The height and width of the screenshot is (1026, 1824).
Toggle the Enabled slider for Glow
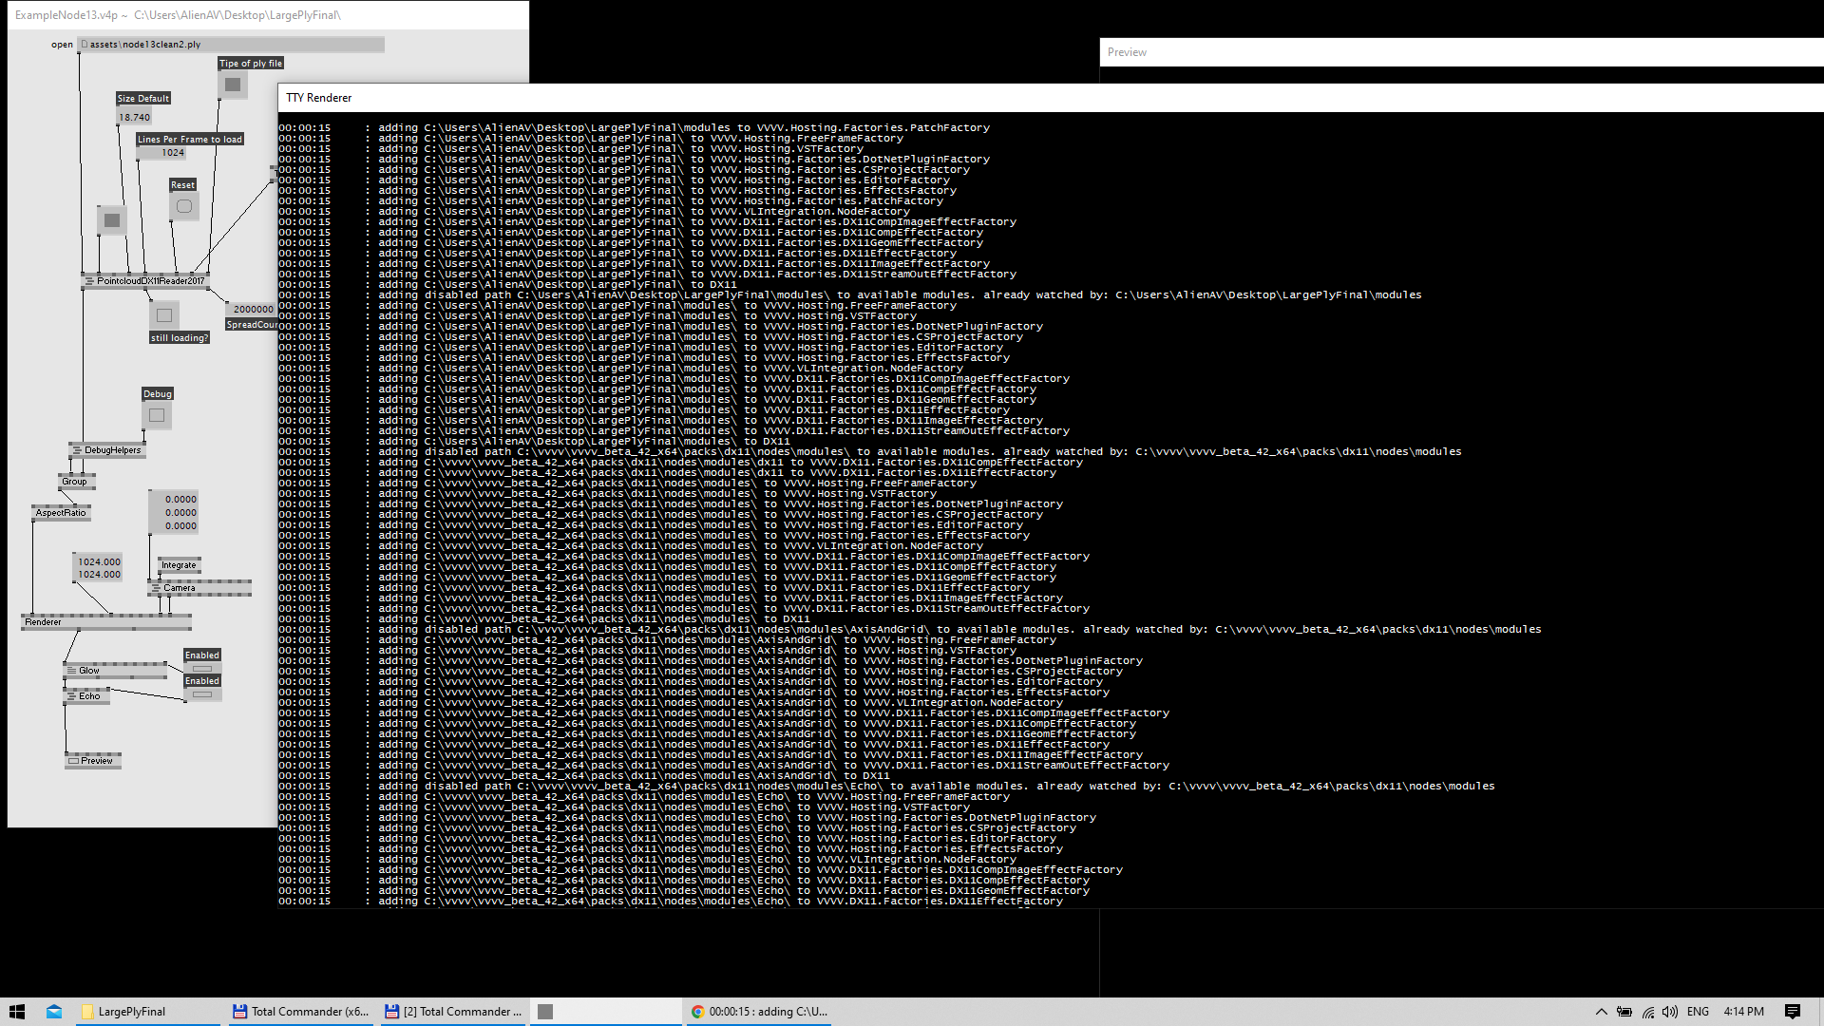point(202,669)
